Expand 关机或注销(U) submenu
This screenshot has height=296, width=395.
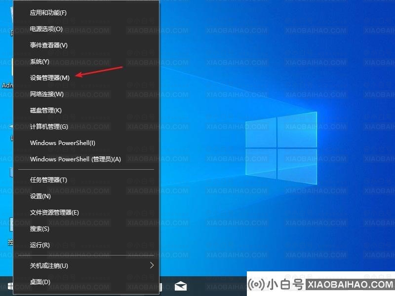tap(86, 265)
